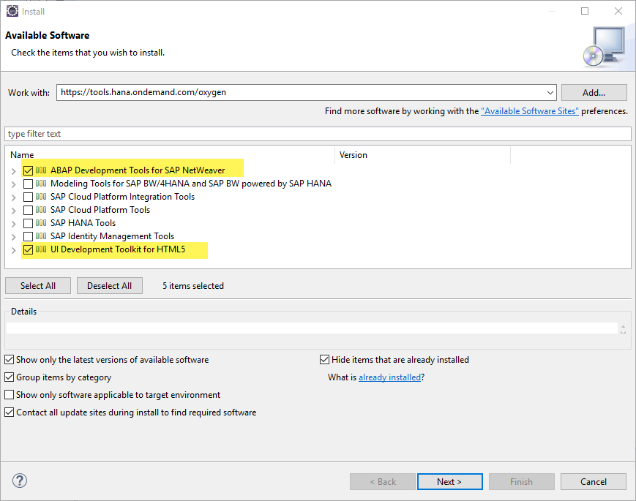Click the Cancel button
Image resolution: width=636 pixels, height=501 pixels.
pyautogui.click(x=594, y=481)
